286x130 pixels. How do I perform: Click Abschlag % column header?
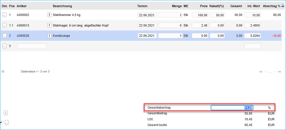coord(272,6)
